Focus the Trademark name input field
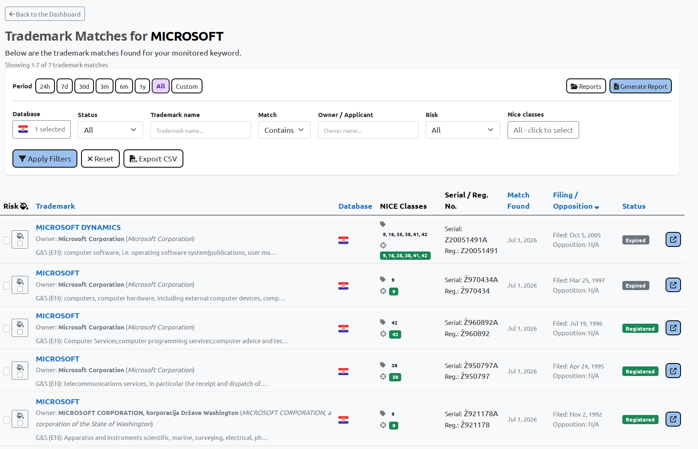The width and height of the screenshot is (698, 449). pyautogui.click(x=201, y=130)
